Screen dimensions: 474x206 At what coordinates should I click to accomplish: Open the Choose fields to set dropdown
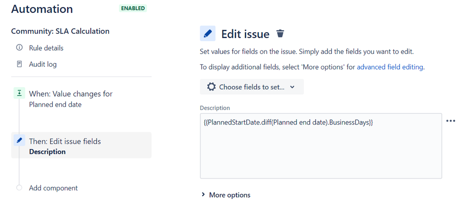252,87
